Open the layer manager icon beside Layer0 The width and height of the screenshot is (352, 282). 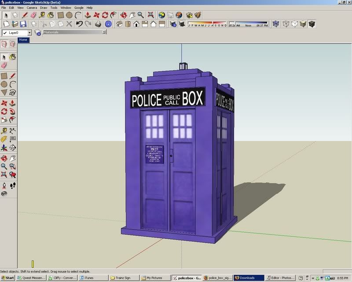37,33
